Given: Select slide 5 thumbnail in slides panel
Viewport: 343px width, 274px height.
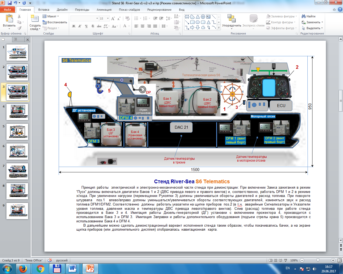Looking at the screenshot, I should click(17, 132).
